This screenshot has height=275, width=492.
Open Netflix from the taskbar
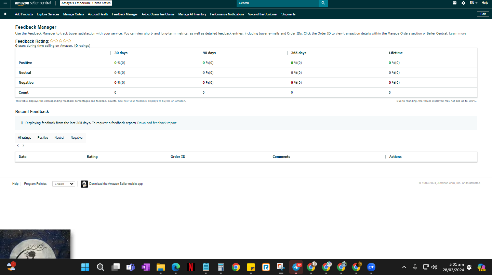pyautogui.click(x=191, y=267)
